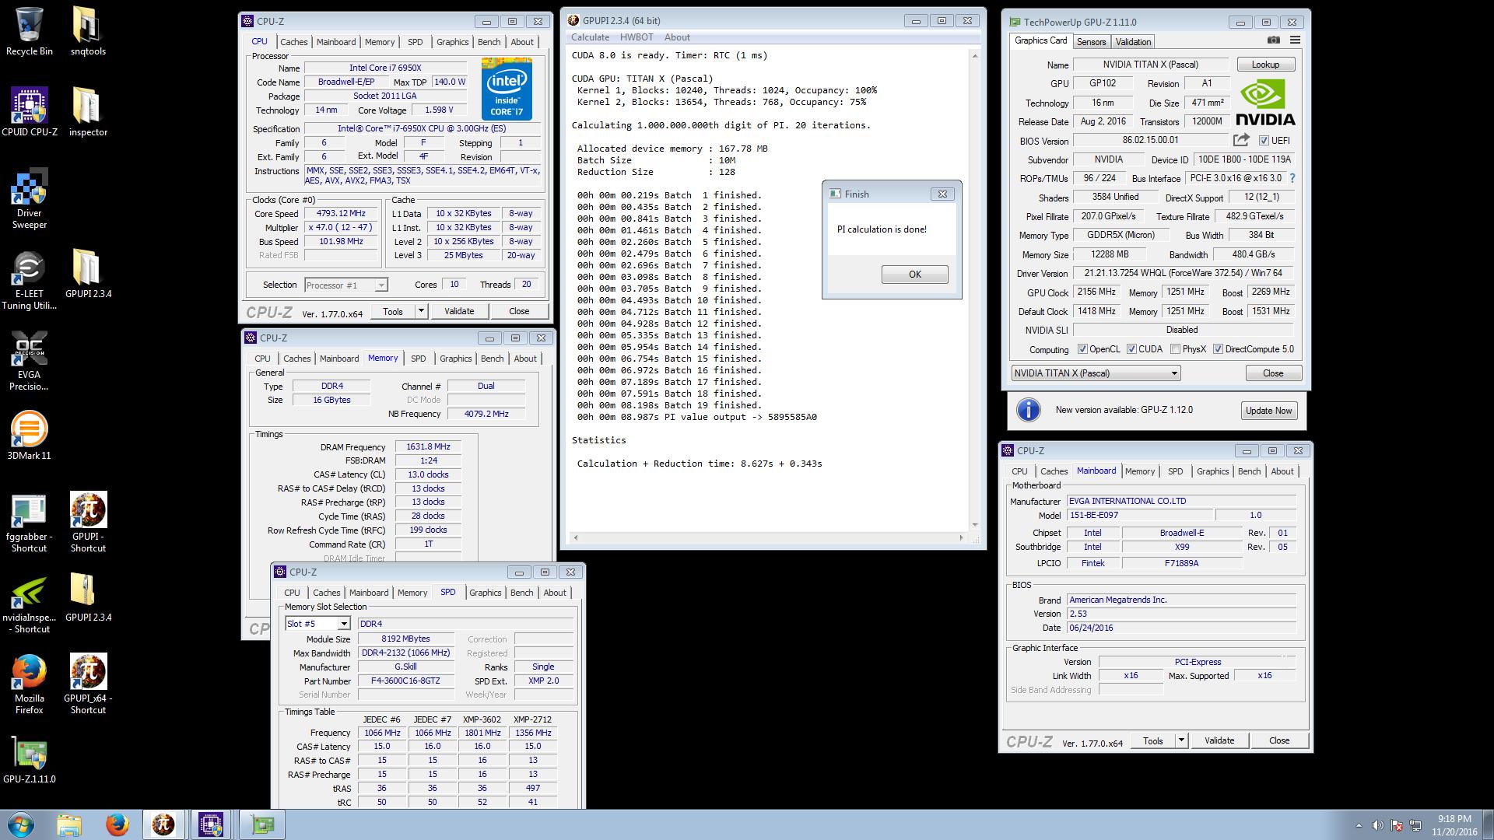Open Slot #5 memory slot dropdown
Image resolution: width=1494 pixels, height=840 pixels.
click(317, 624)
